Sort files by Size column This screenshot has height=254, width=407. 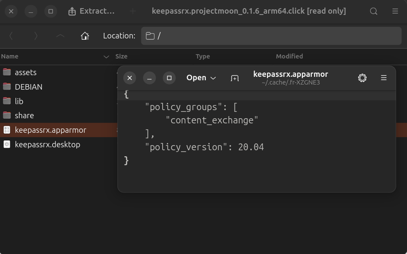(x=121, y=56)
